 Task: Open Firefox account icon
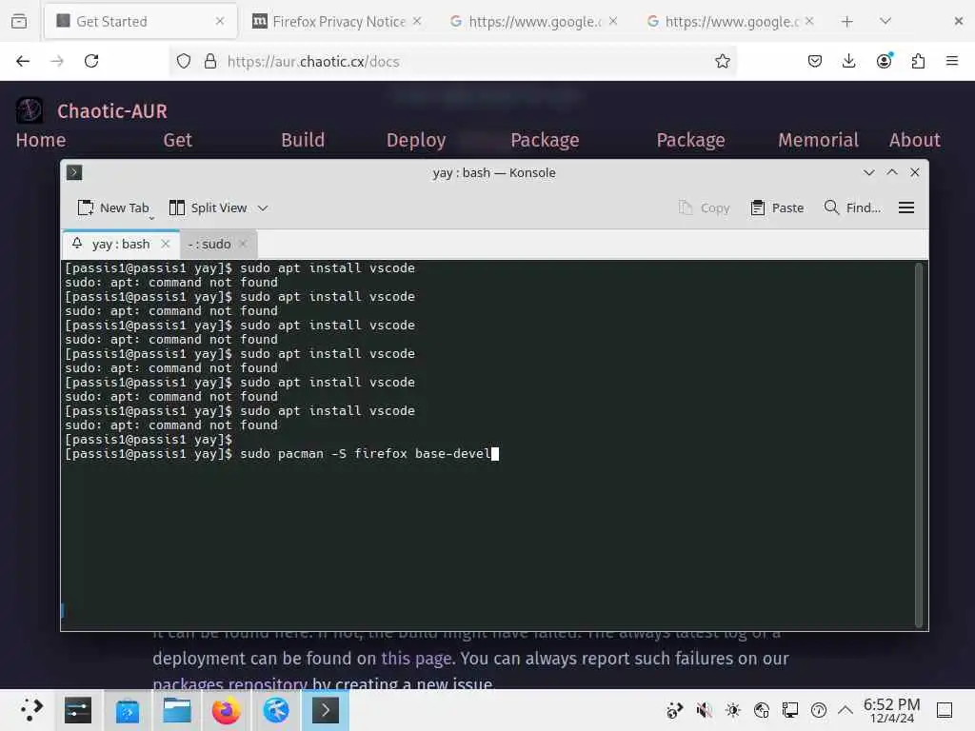[x=884, y=61]
